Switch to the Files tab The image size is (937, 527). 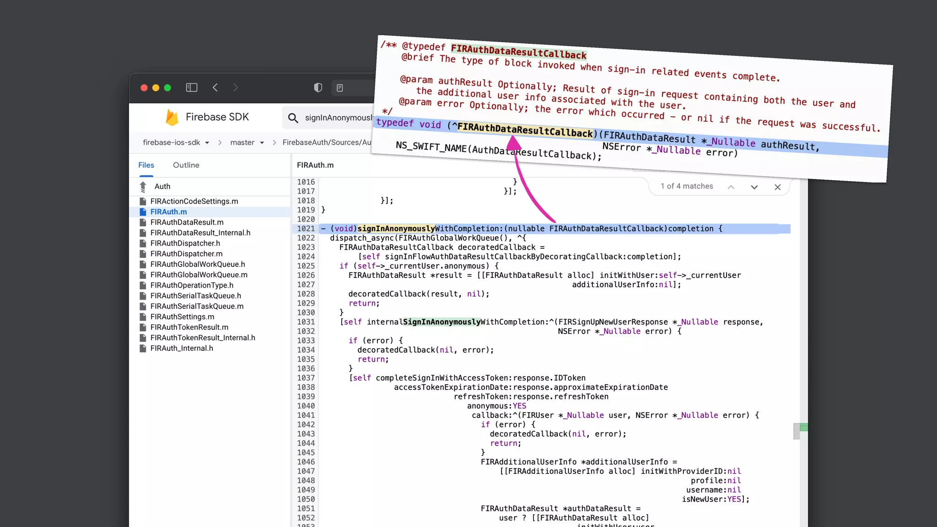tap(146, 165)
